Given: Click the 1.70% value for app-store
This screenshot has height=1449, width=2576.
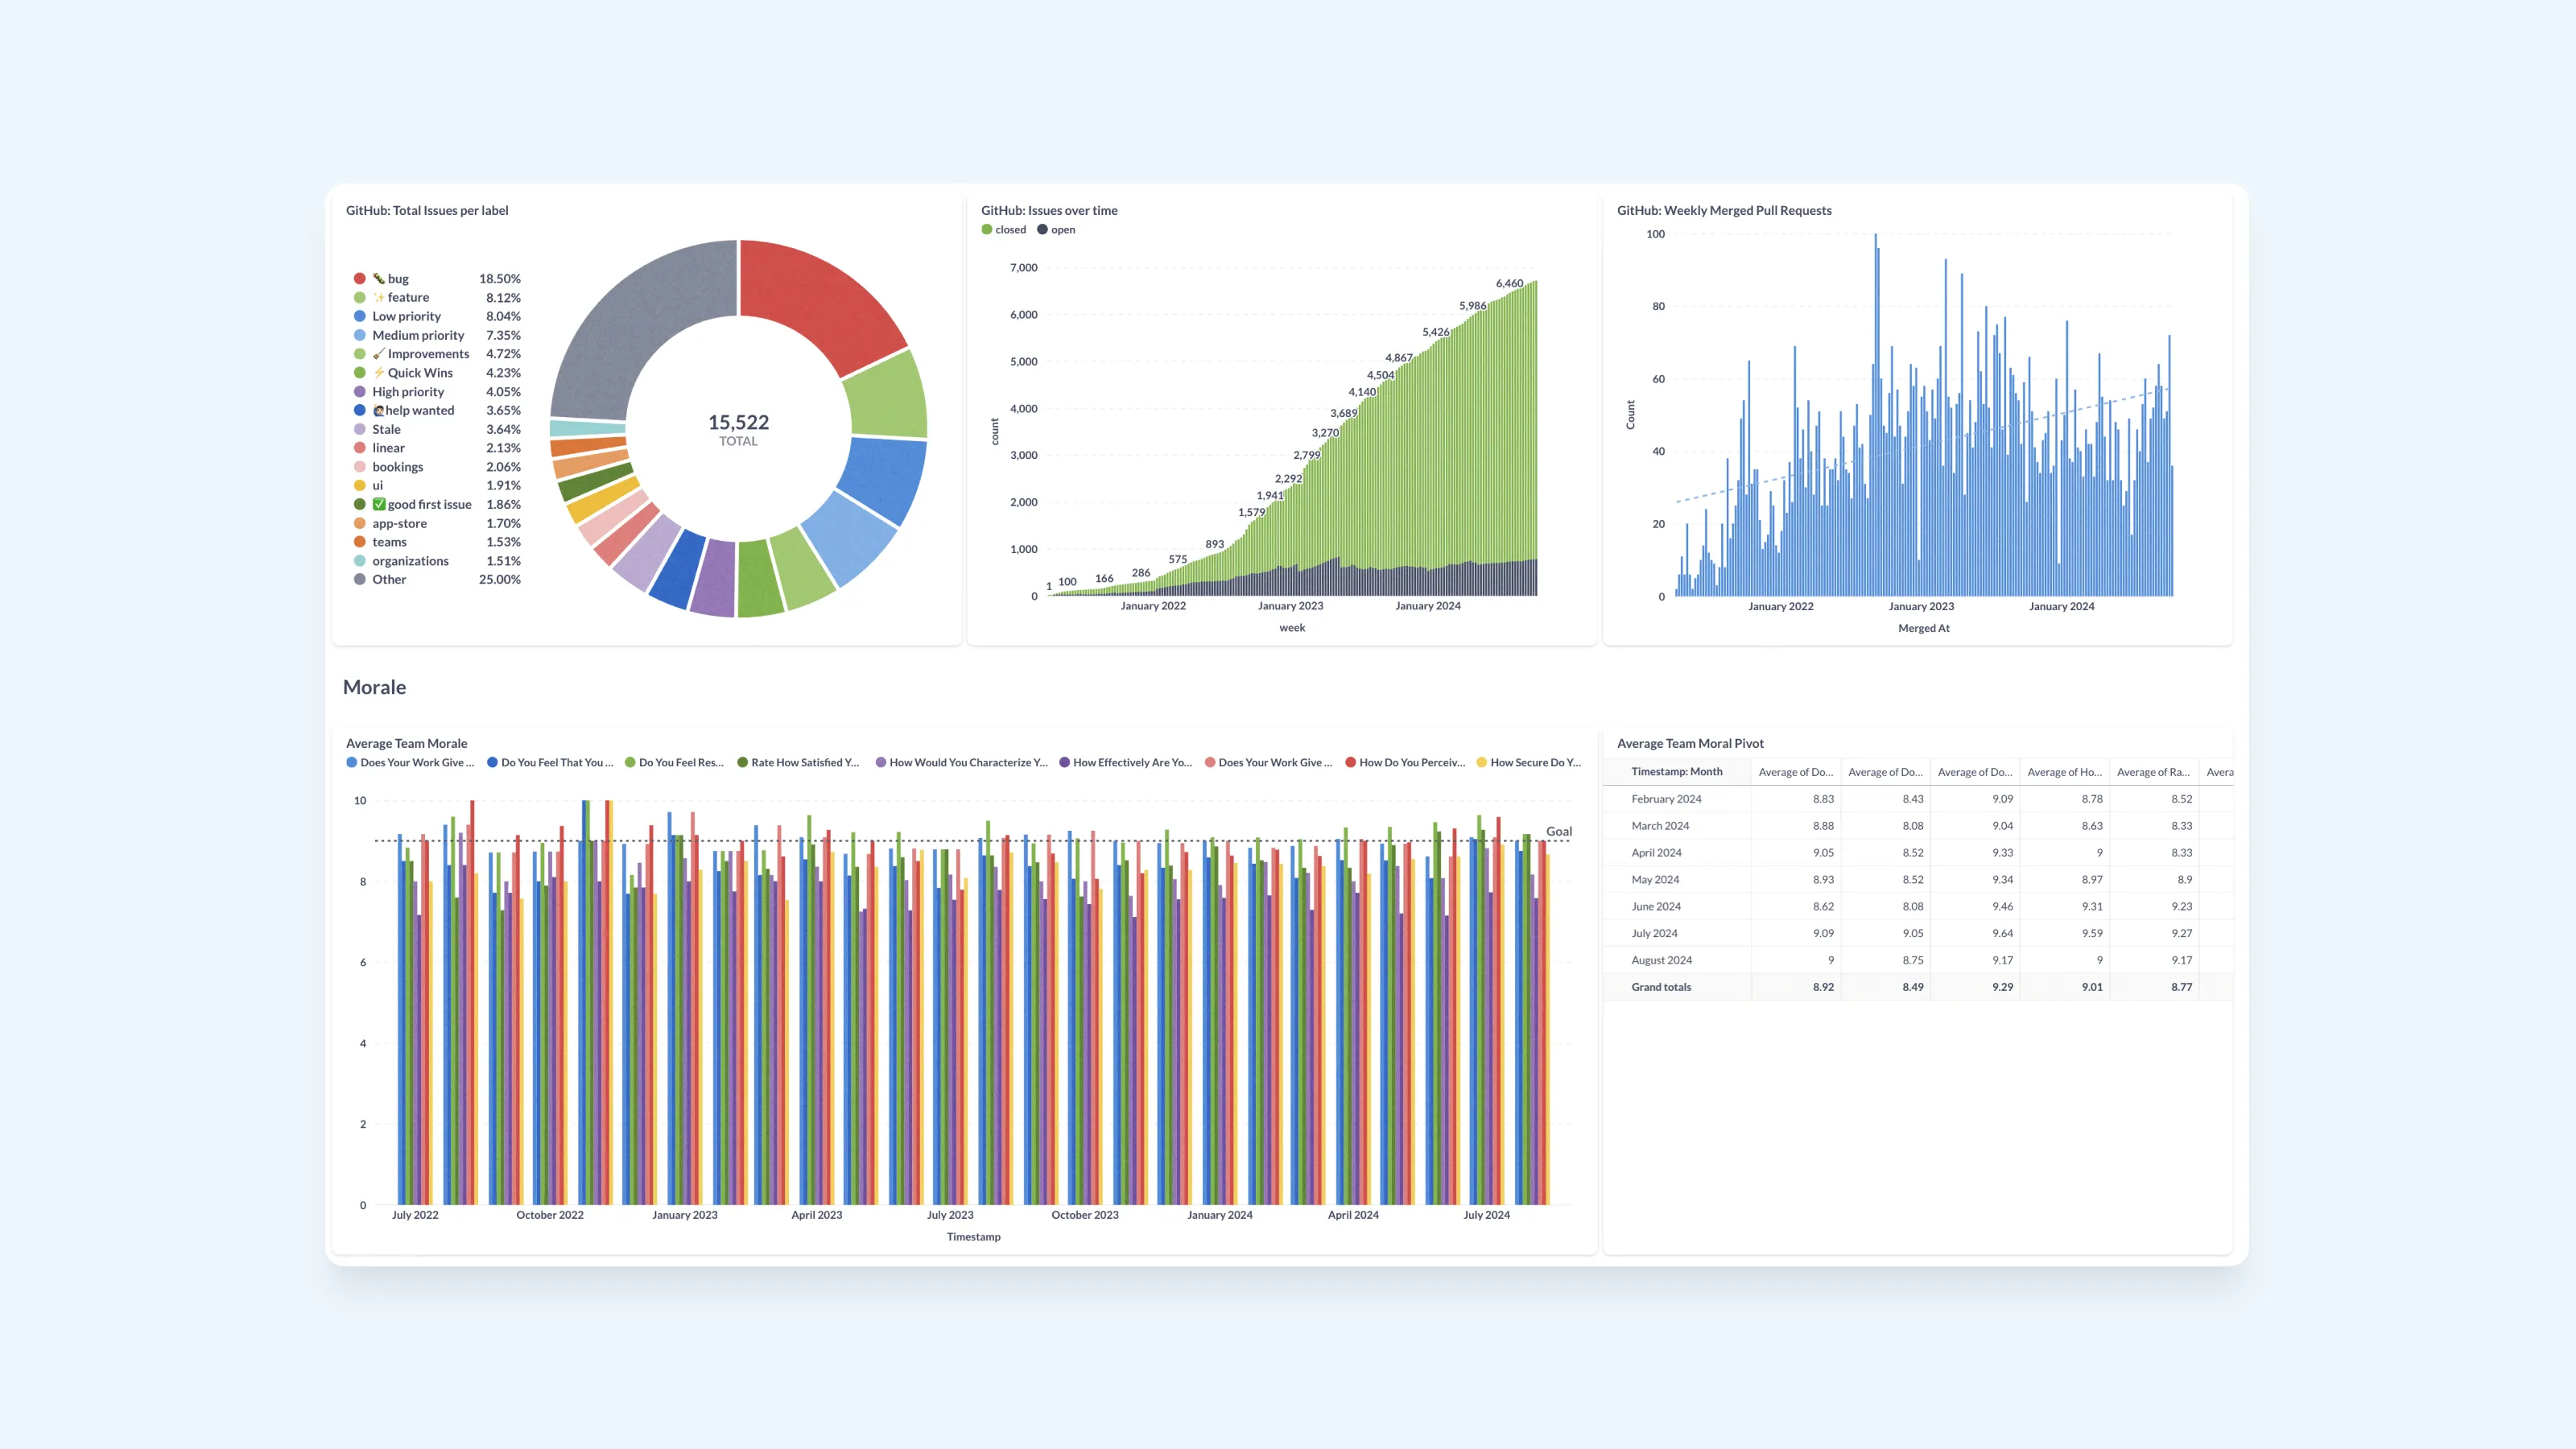Looking at the screenshot, I should [503, 523].
